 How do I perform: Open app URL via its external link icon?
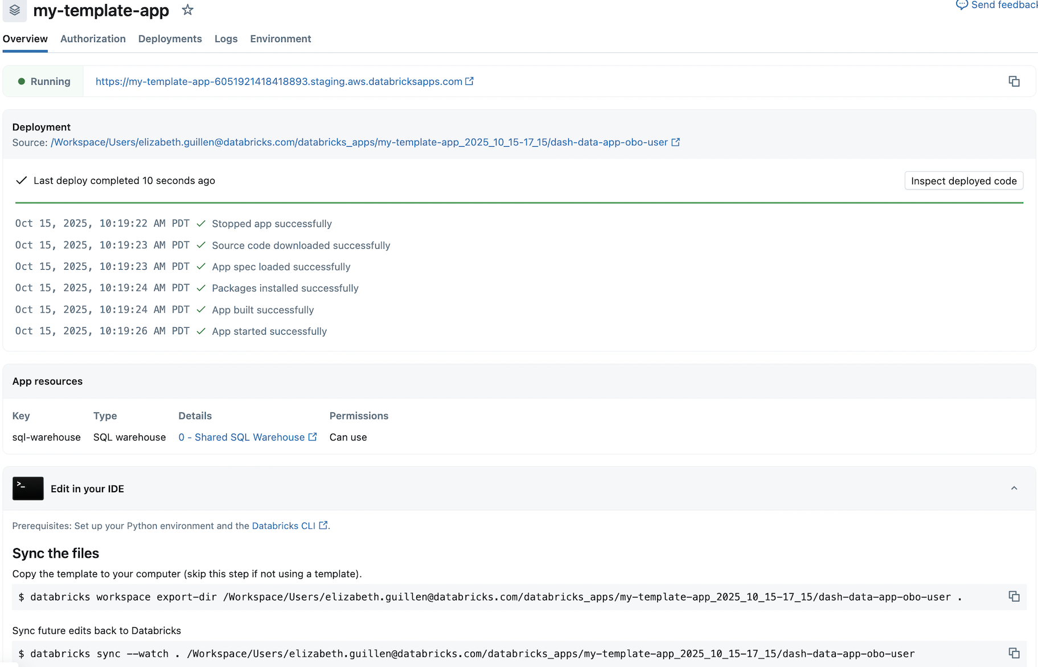tap(469, 81)
